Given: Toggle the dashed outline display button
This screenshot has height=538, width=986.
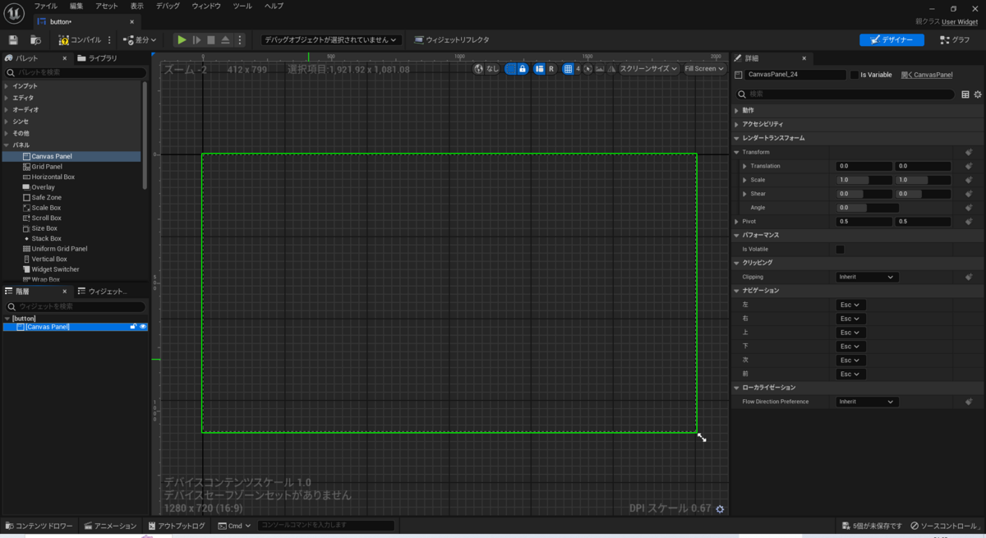Looking at the screenshot, I should (510, 69).
